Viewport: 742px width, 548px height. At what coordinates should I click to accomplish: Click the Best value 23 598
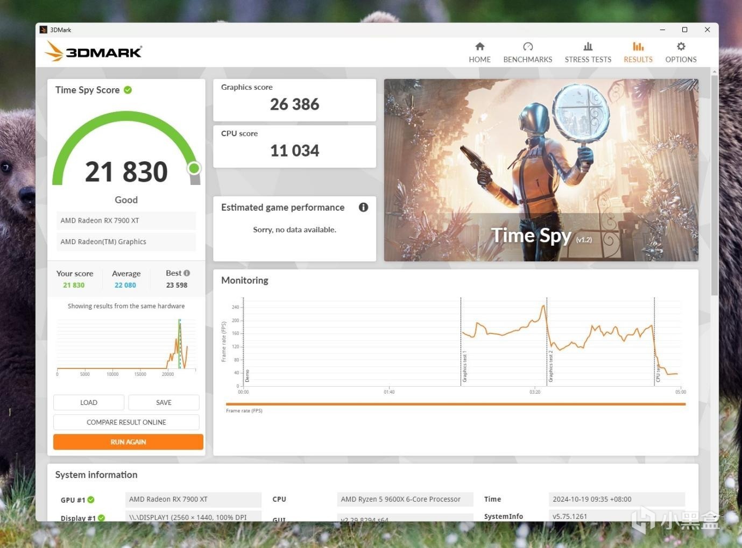tap(177, 285)
